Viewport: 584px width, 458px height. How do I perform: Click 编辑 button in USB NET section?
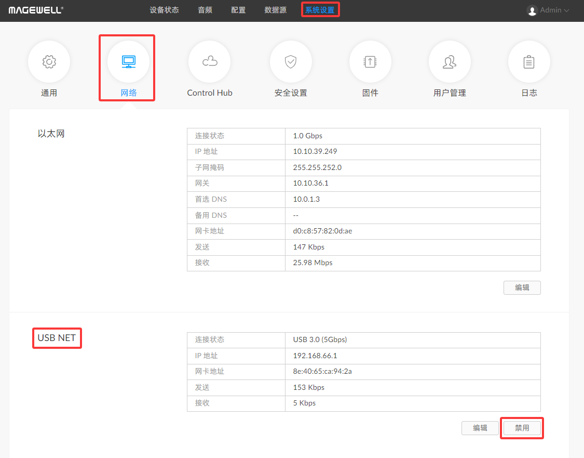(480, 428)
